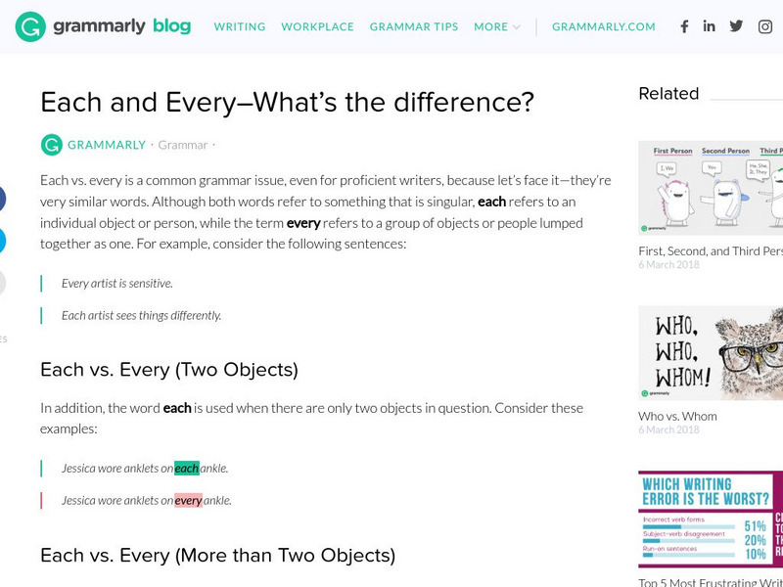Click the Grammarly logo in the header

point(103,26)
